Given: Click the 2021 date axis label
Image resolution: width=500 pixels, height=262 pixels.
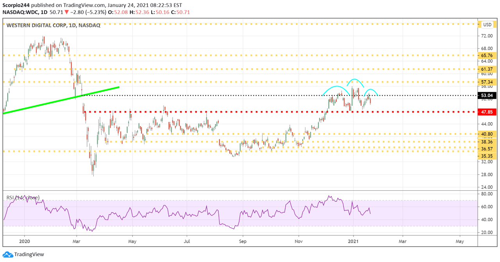Looking at the screenshot, I should (354, 241).
